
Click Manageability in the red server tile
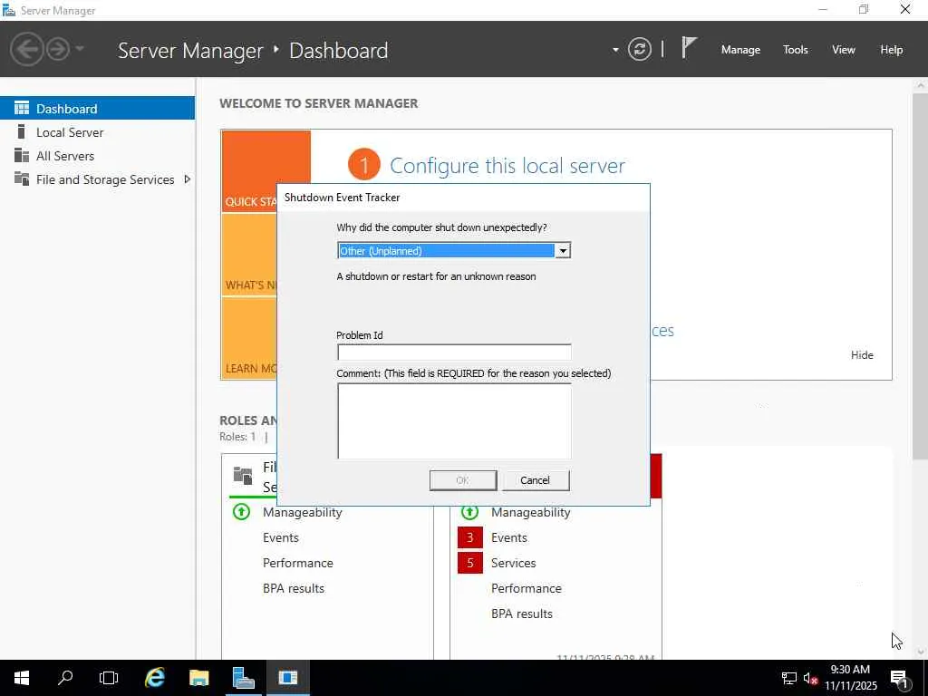coord(530,512)
